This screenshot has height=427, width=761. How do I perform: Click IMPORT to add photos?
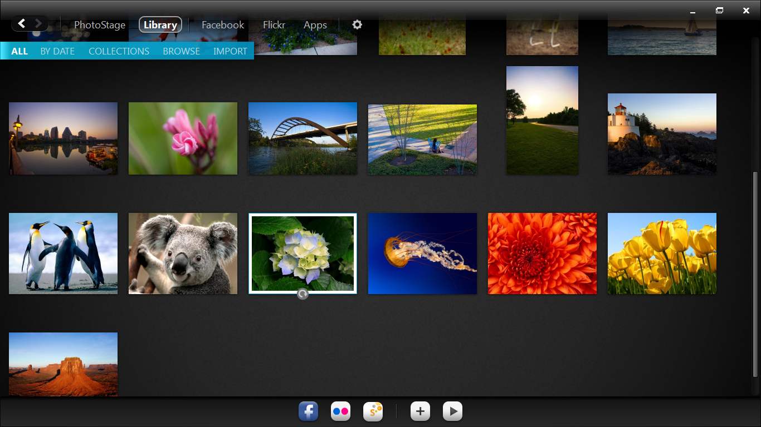pyautogui.click(x=230, y=51)
